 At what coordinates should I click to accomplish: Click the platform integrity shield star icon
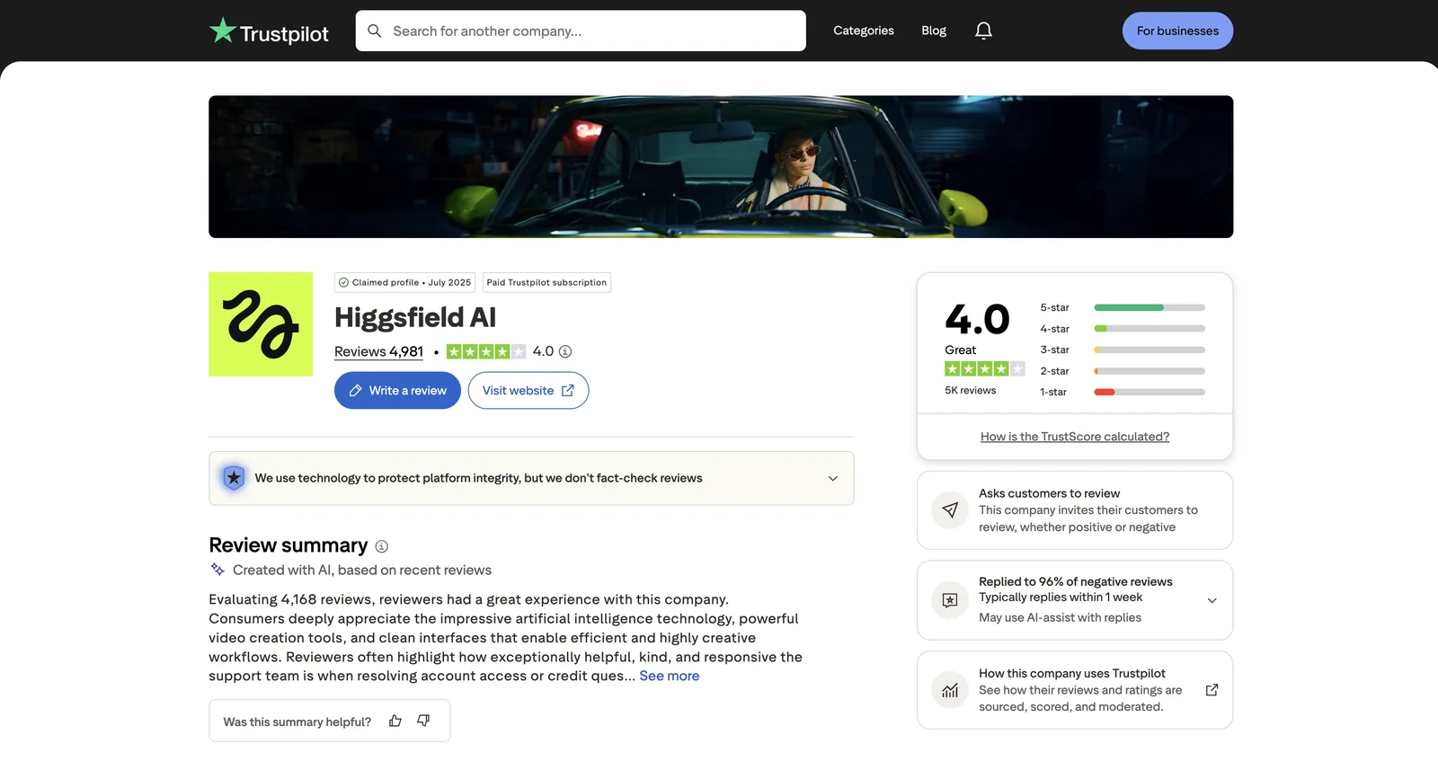coord(234,478)
